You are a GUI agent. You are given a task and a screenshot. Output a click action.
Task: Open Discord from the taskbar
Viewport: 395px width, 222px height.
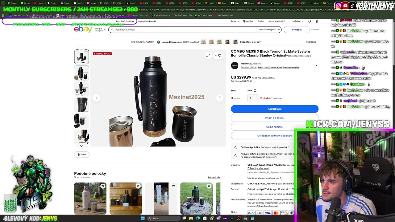(x=218, y=218)
